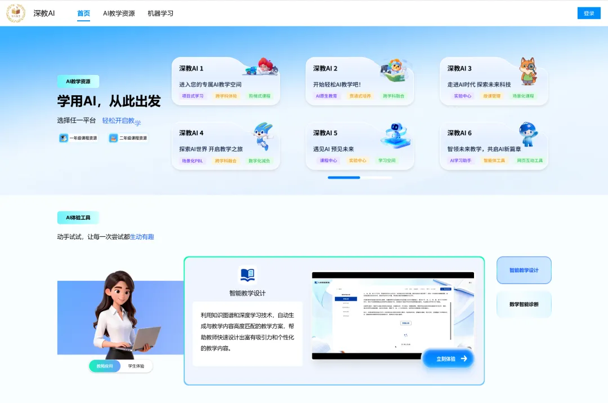This screenshot has height=403, width=608.
Task: Switch to 教师应用 toggle option
Action: coord(105,366)
